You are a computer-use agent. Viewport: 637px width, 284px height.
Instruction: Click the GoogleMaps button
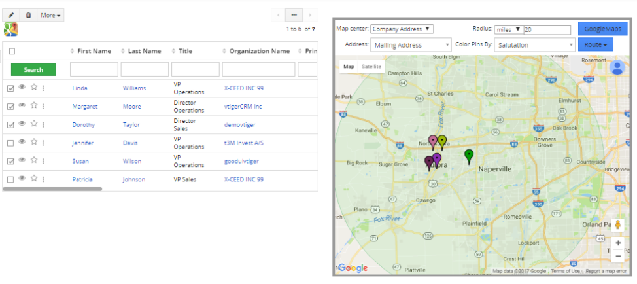(603, 29)
